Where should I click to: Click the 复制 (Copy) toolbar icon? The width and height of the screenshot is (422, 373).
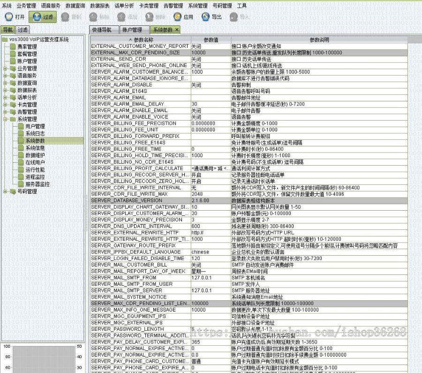click(x=65, y=17)
